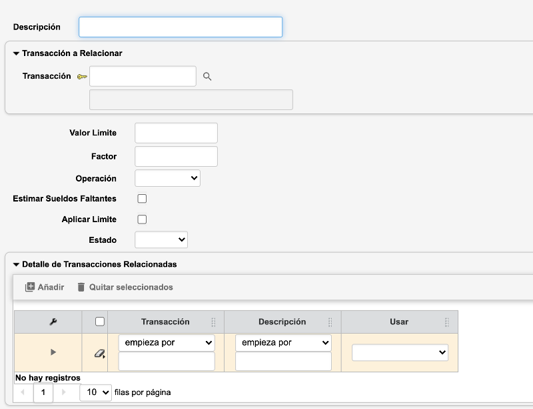
Task: Click the pencil edit icon in the row
Action: [99, 353]
